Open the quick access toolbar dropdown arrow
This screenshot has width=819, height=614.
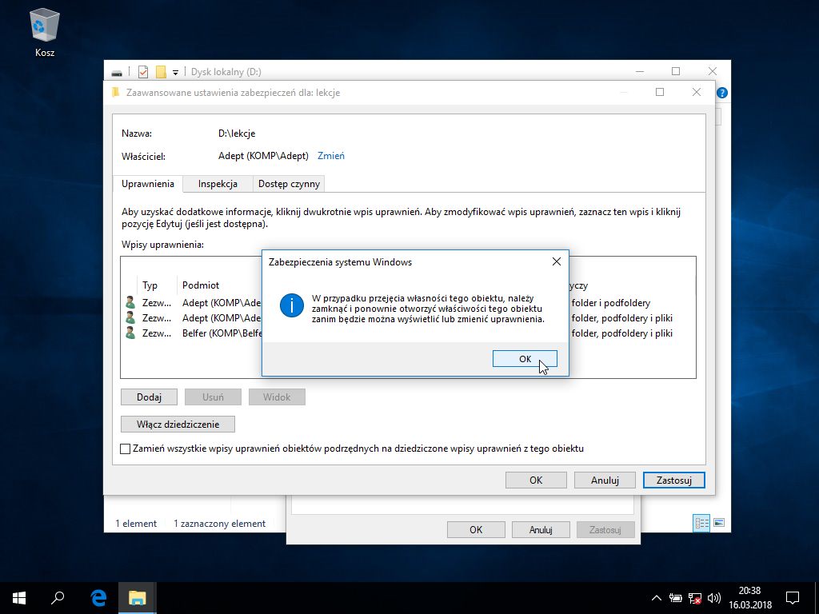[x=175, y=72]
